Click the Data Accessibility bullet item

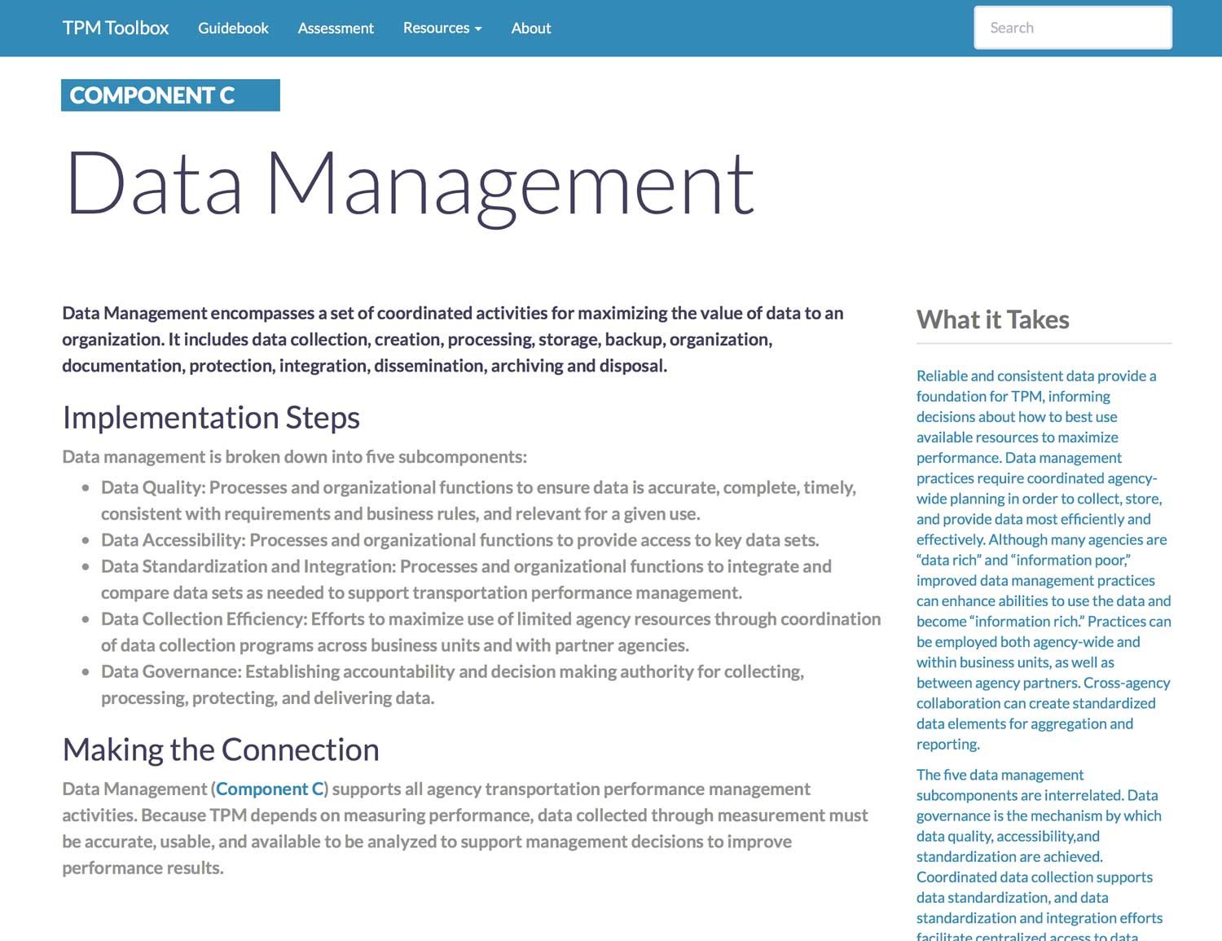point(460,540)
